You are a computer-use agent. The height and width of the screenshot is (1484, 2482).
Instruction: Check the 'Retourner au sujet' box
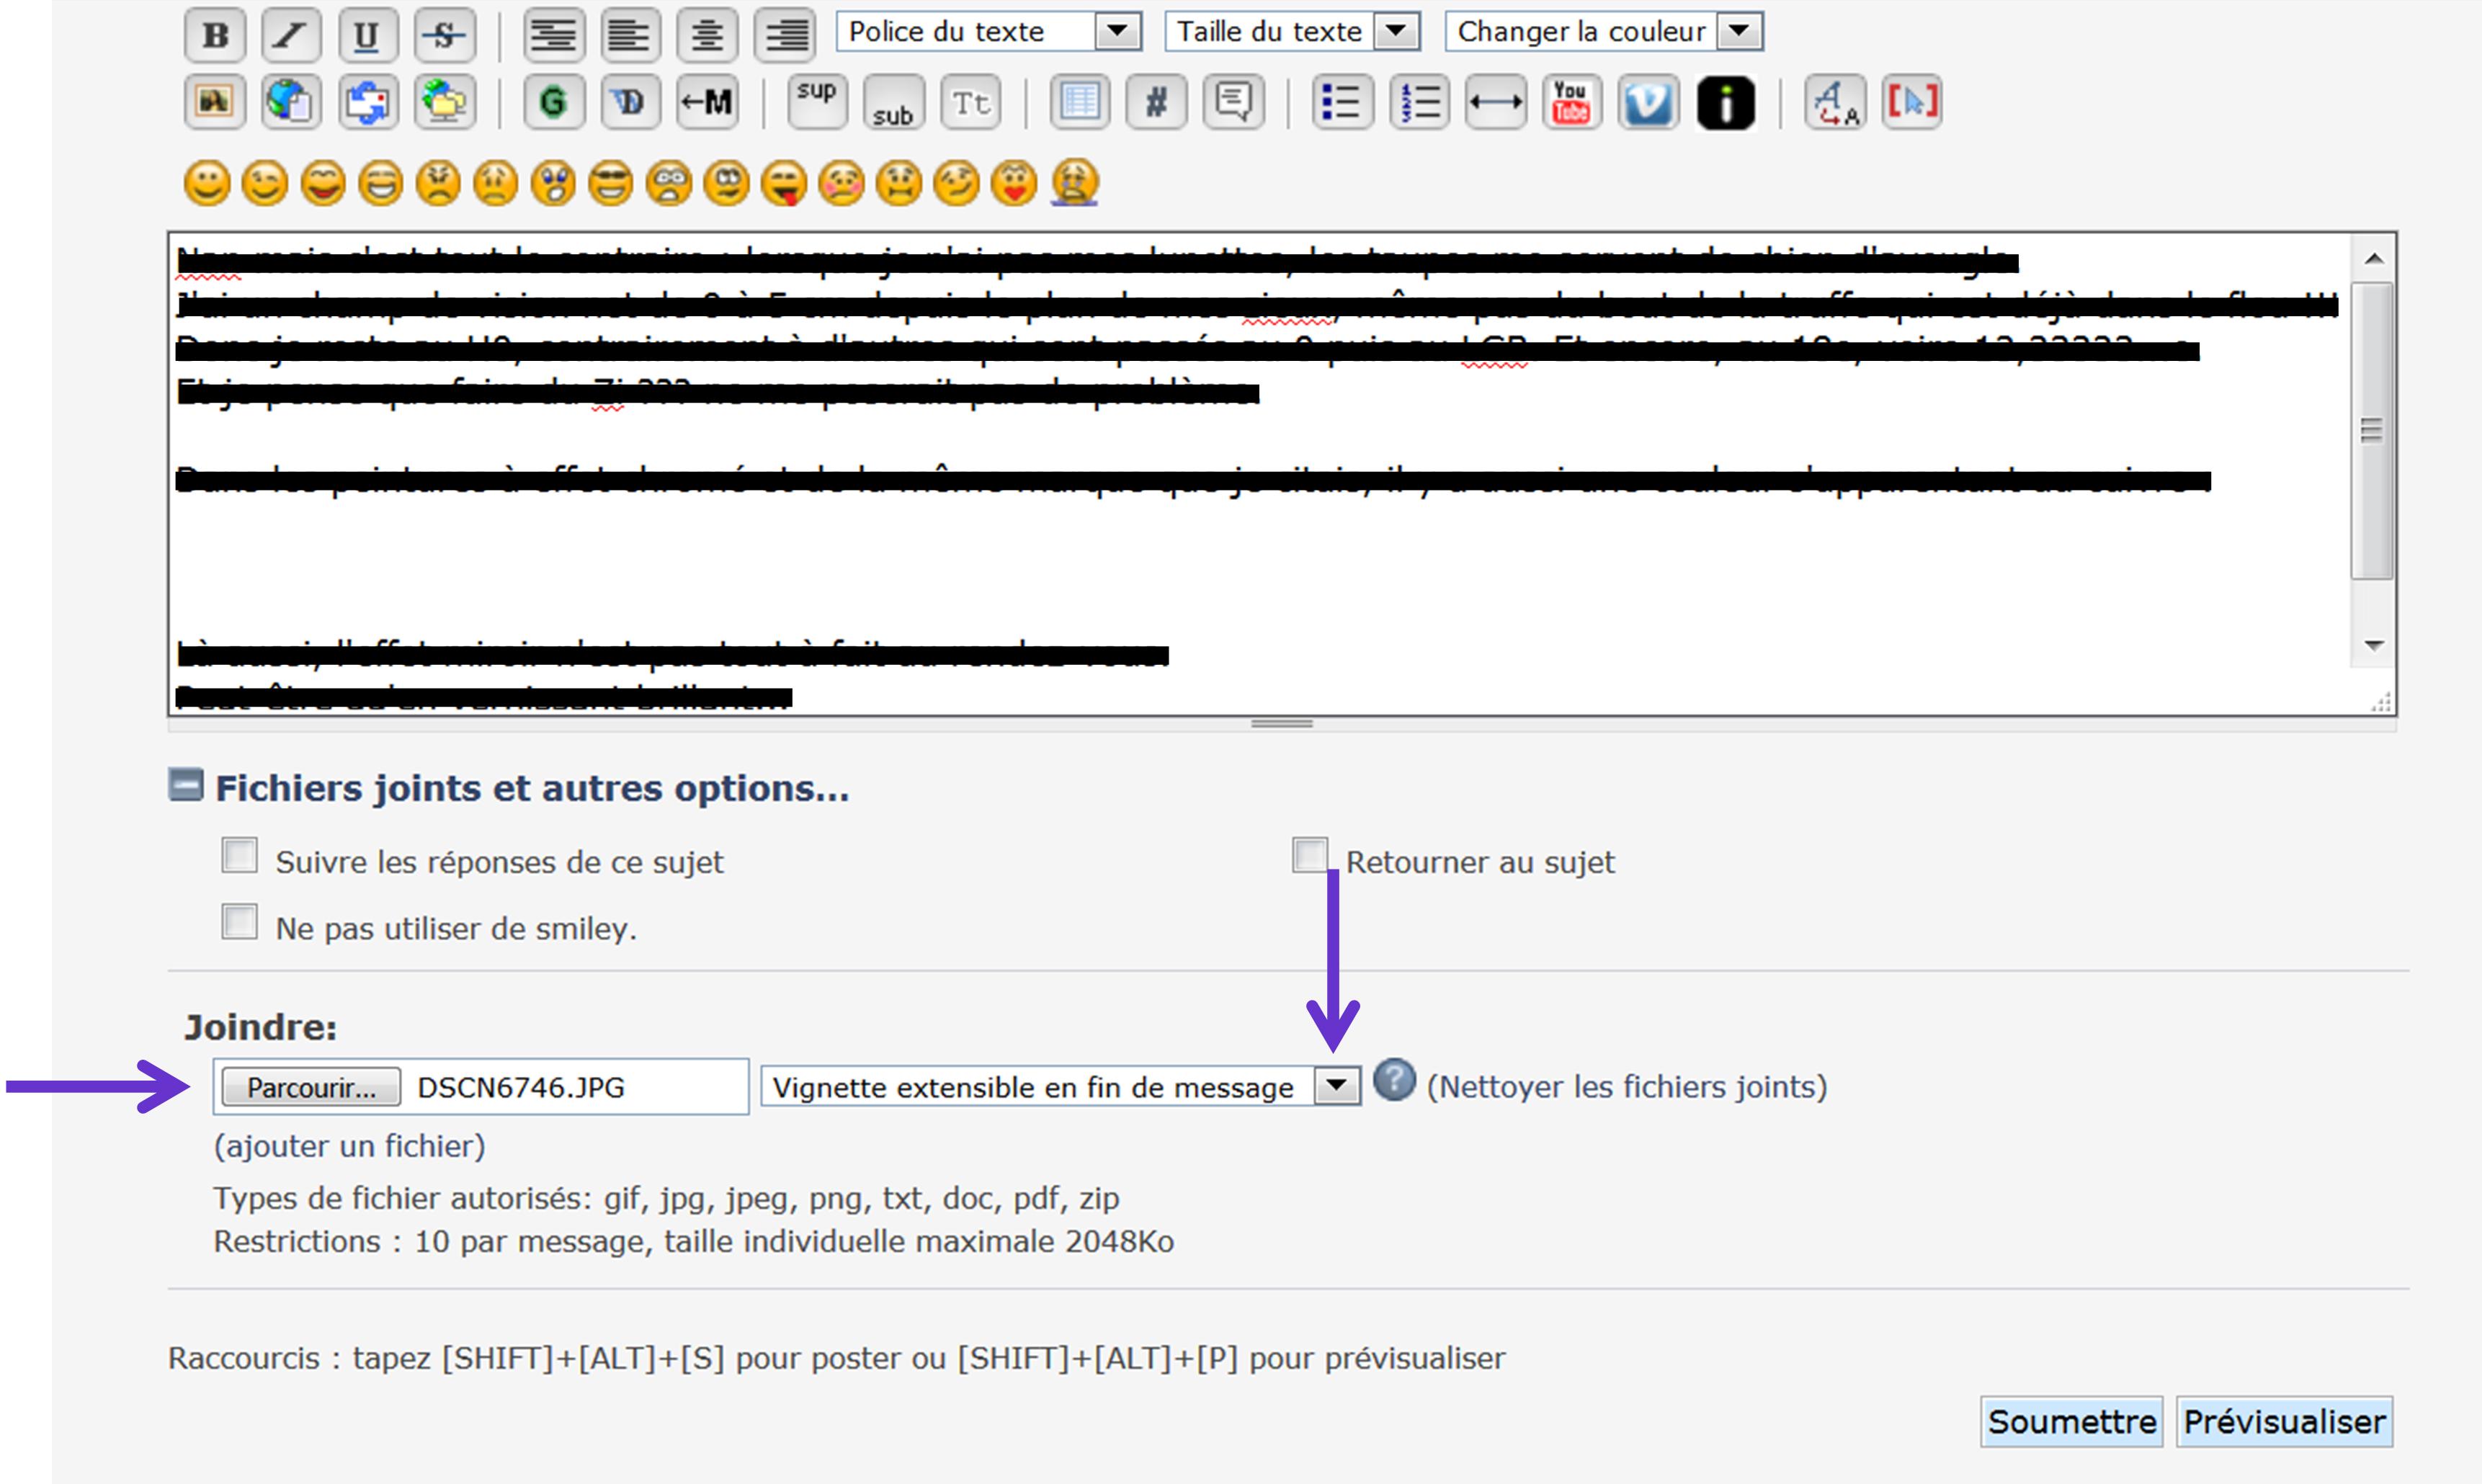(x=1310, y=855)
